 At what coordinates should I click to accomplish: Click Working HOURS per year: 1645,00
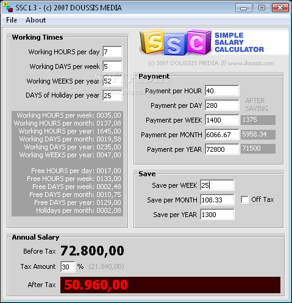coord(70,131)
